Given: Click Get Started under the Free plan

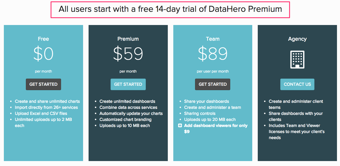Looking at the screenshot, I should (43, 84).
